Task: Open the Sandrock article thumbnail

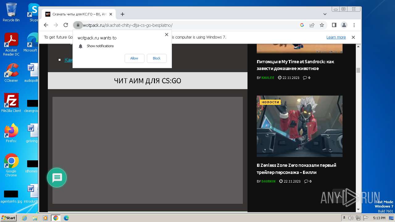Action: pyautogui.click(x=300, y=48)
